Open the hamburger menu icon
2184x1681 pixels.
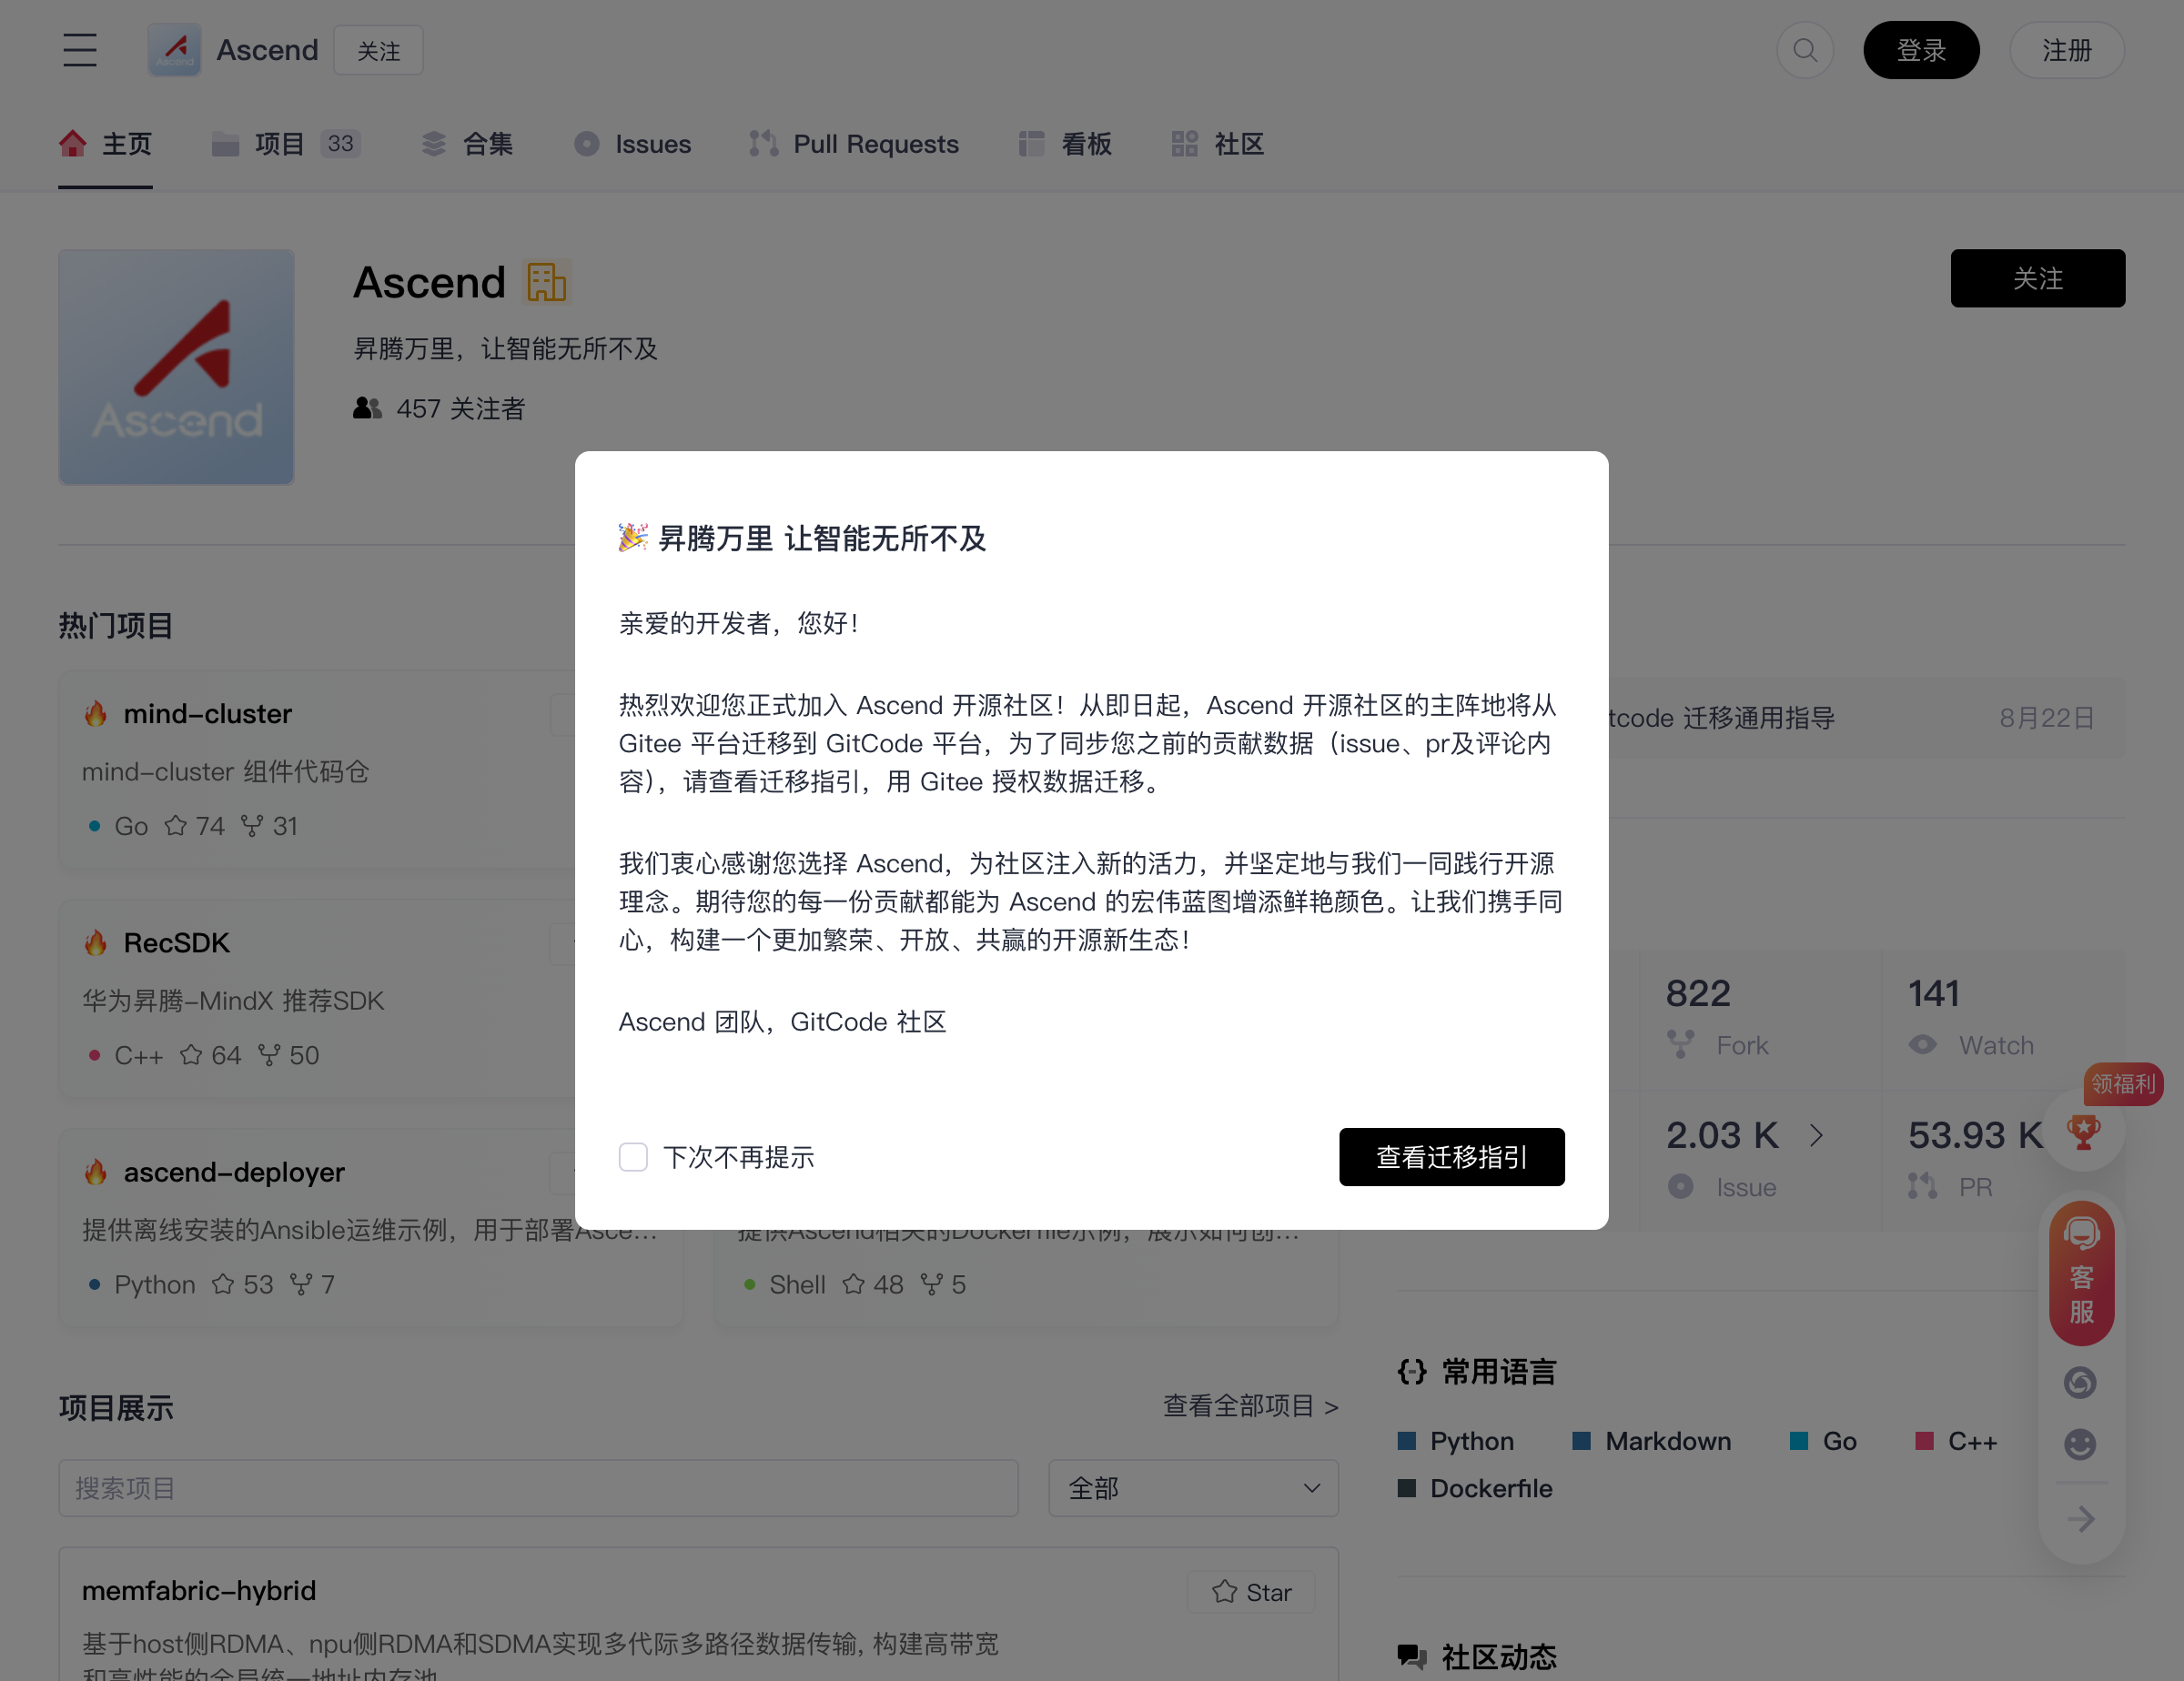(80, 50)
